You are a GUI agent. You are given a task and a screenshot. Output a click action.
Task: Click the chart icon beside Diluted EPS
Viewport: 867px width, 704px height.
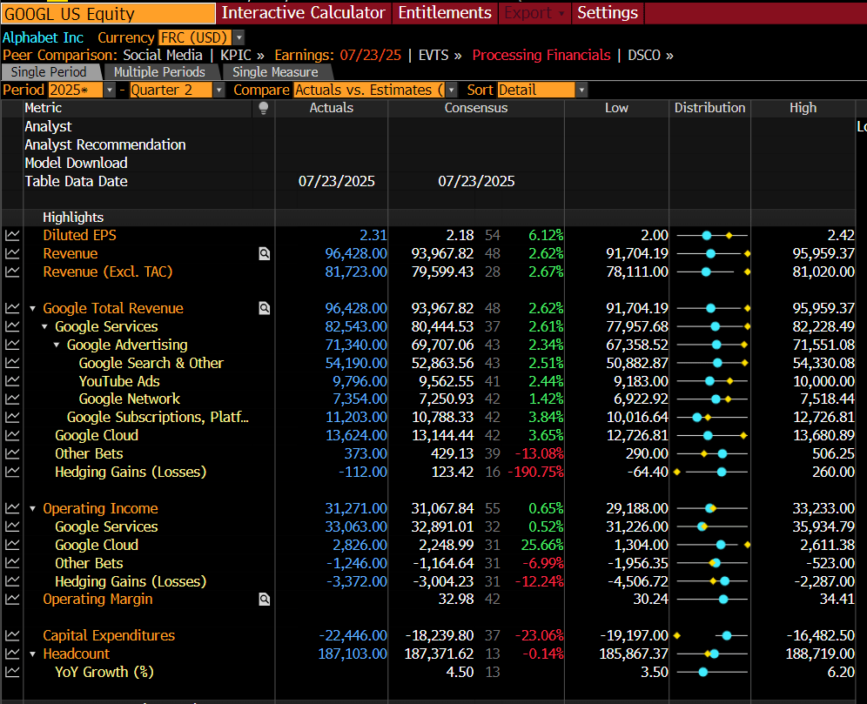click(x=12, y=236)
